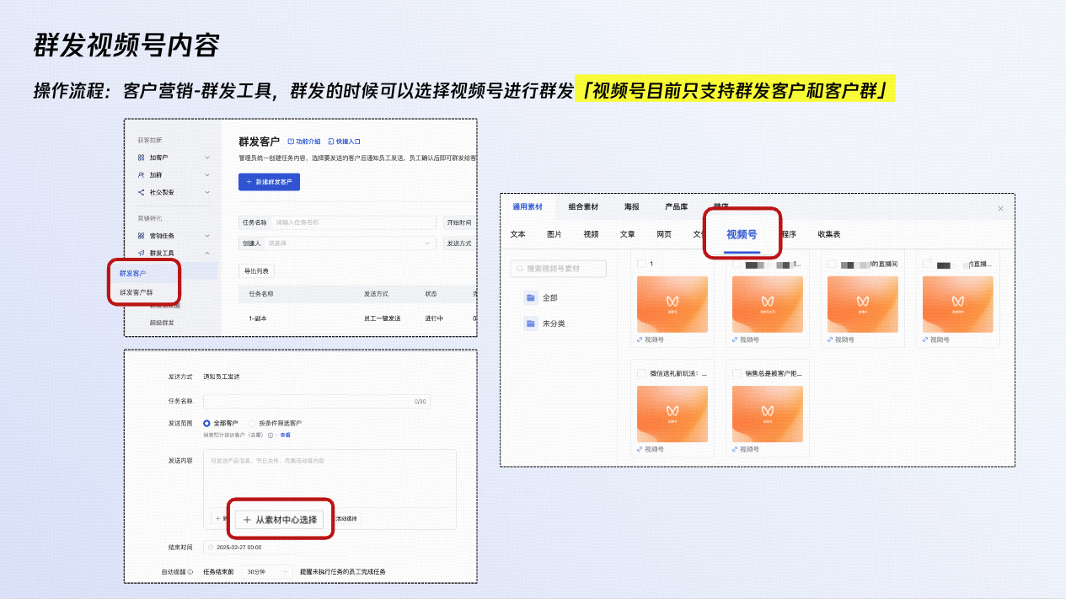Check the 销售总是被客户拒 card checkbox

[737, 373]
